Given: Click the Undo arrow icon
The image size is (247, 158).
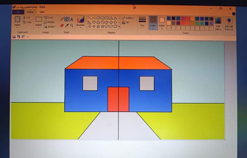Looking at the screenshot, I should coord(18,37).
